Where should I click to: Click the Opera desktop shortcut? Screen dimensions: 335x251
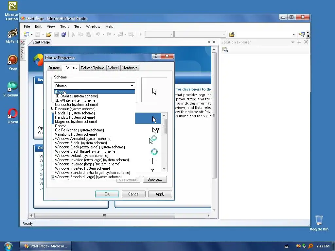(13, 116)
